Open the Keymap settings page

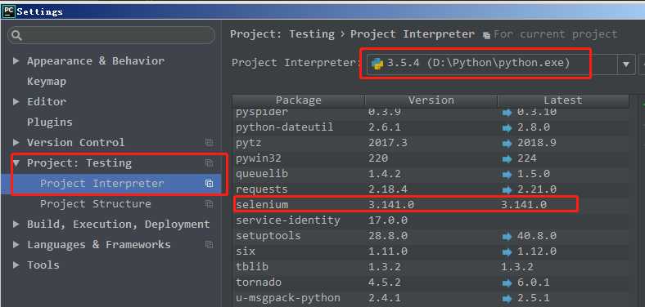(47, 82)
